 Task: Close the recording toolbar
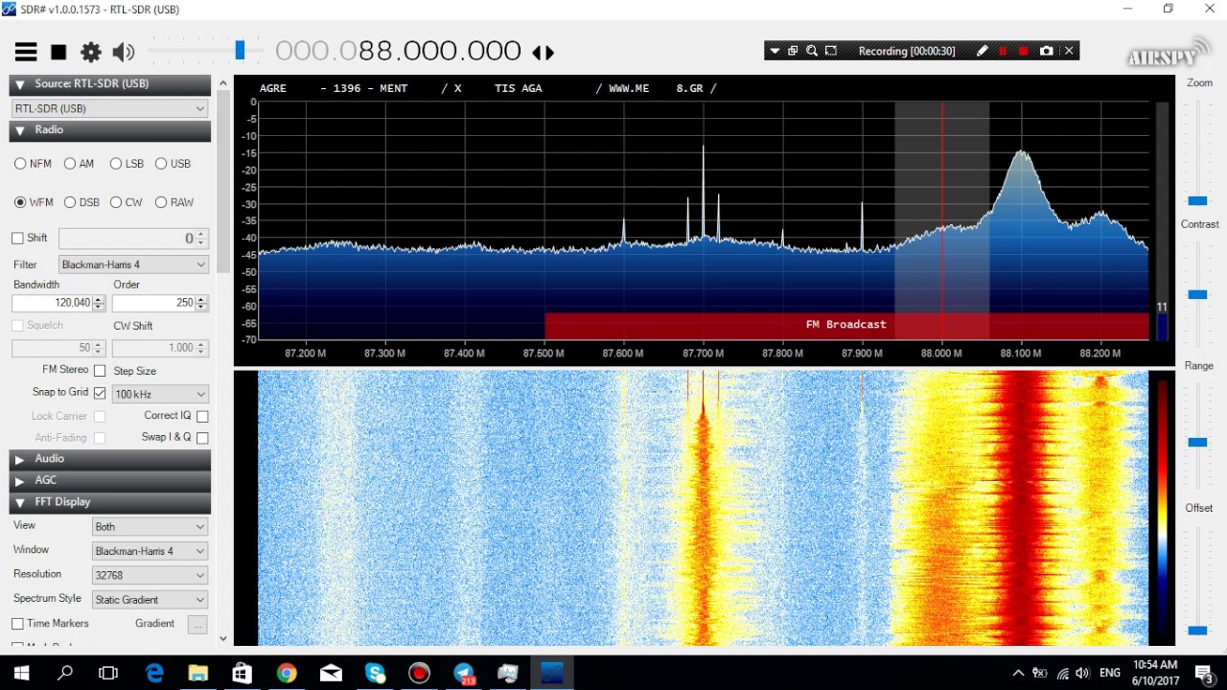pyautogui.click(x=1069, y=51)
